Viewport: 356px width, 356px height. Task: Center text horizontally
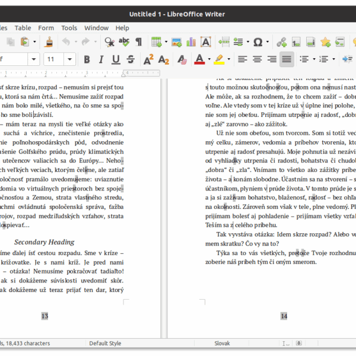pyautogui.click(x=258, y=59)
